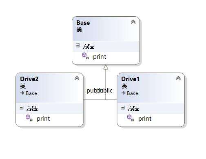
Task: Collapse the Drive1 class box with chevron
Action: click(x=178, y=78)
